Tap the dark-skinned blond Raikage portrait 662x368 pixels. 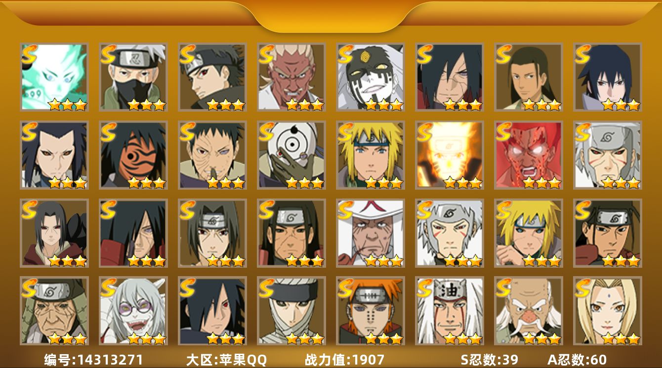pyautogui.click(x=291, y=77)
